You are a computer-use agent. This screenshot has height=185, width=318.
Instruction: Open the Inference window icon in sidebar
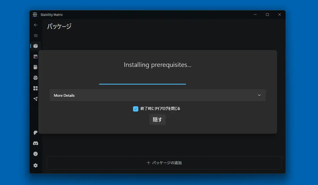pyautogui.click(x=36, y=57)
